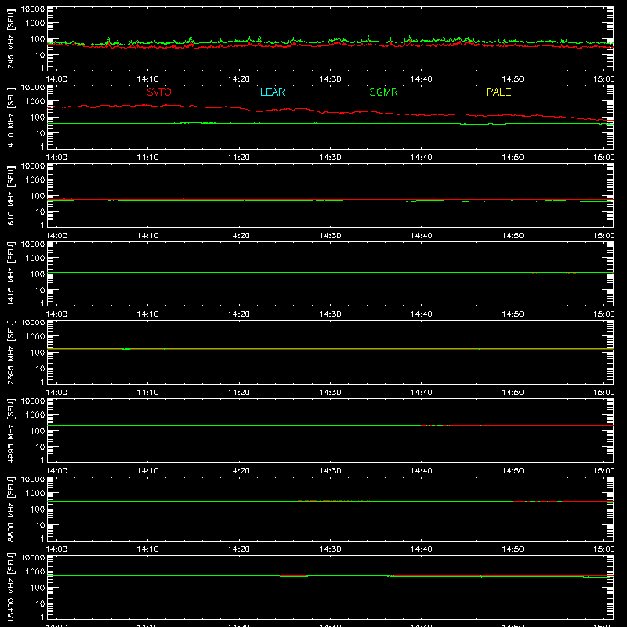The width and height of the screenshot is (627, 627).
Task: Click 14:10 tick label under 610 MHz plot
Action: click(147, 236)
